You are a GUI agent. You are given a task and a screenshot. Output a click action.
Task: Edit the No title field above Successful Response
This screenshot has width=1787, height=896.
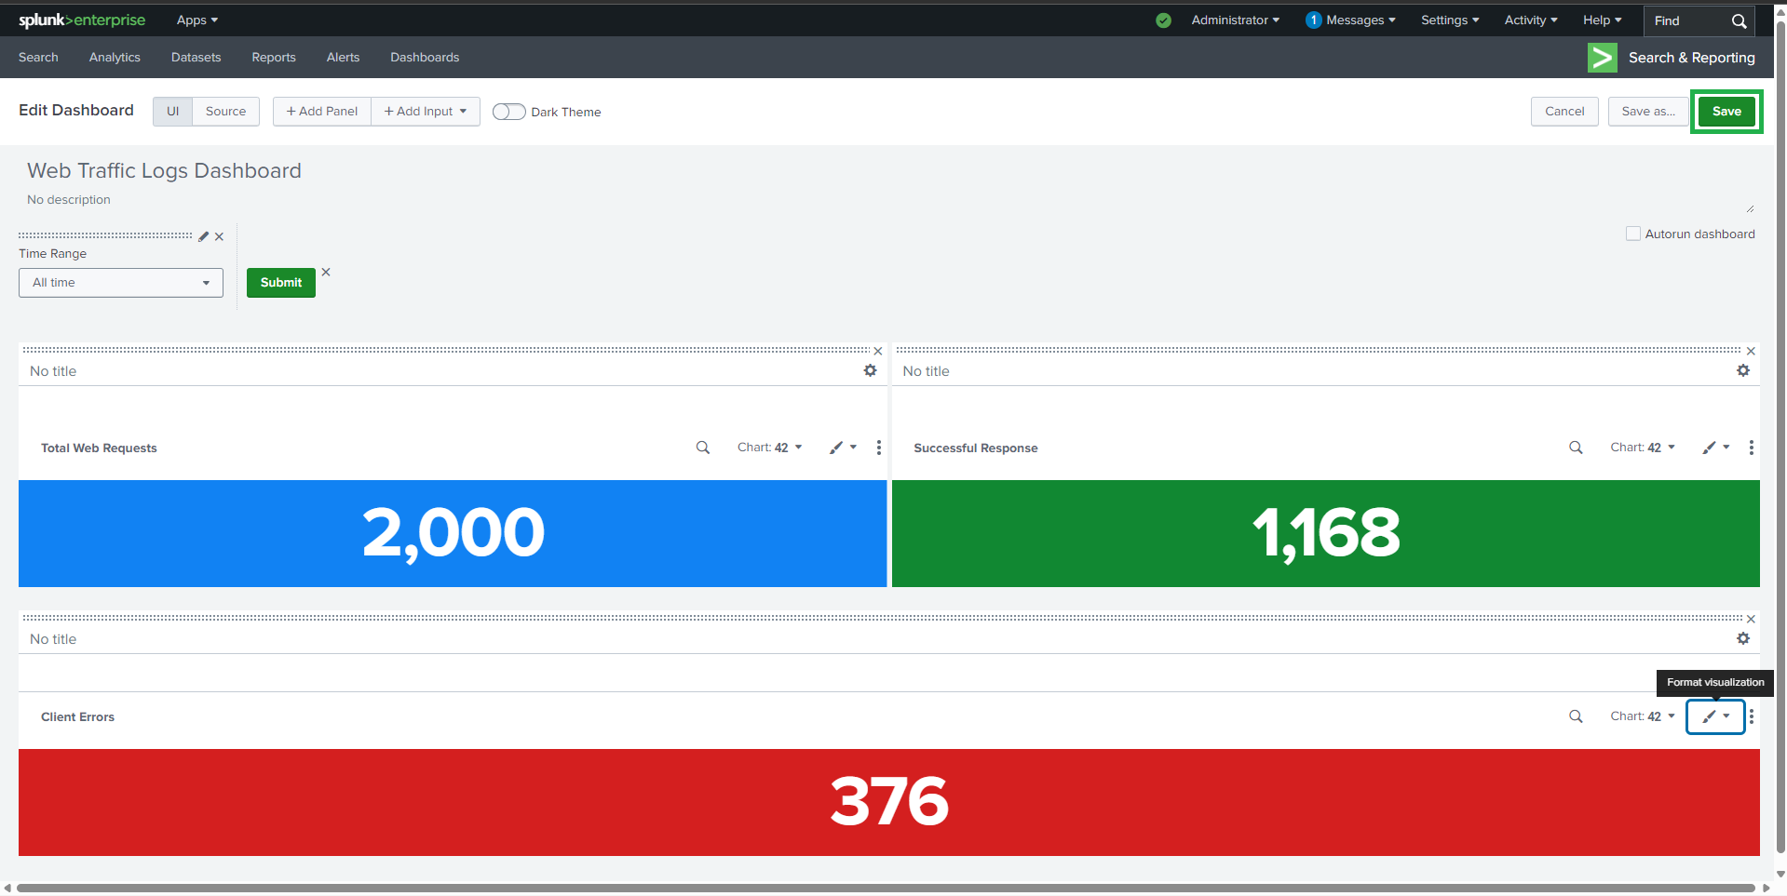926,371
